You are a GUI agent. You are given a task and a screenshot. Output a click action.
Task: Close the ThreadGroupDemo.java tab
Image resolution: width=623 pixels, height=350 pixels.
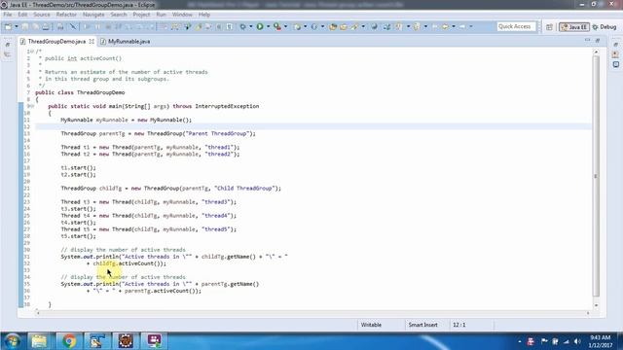click(92, 41)
